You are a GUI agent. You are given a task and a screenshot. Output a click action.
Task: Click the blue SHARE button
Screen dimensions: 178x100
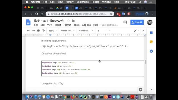pyautogui.click(x=137, y=22)
